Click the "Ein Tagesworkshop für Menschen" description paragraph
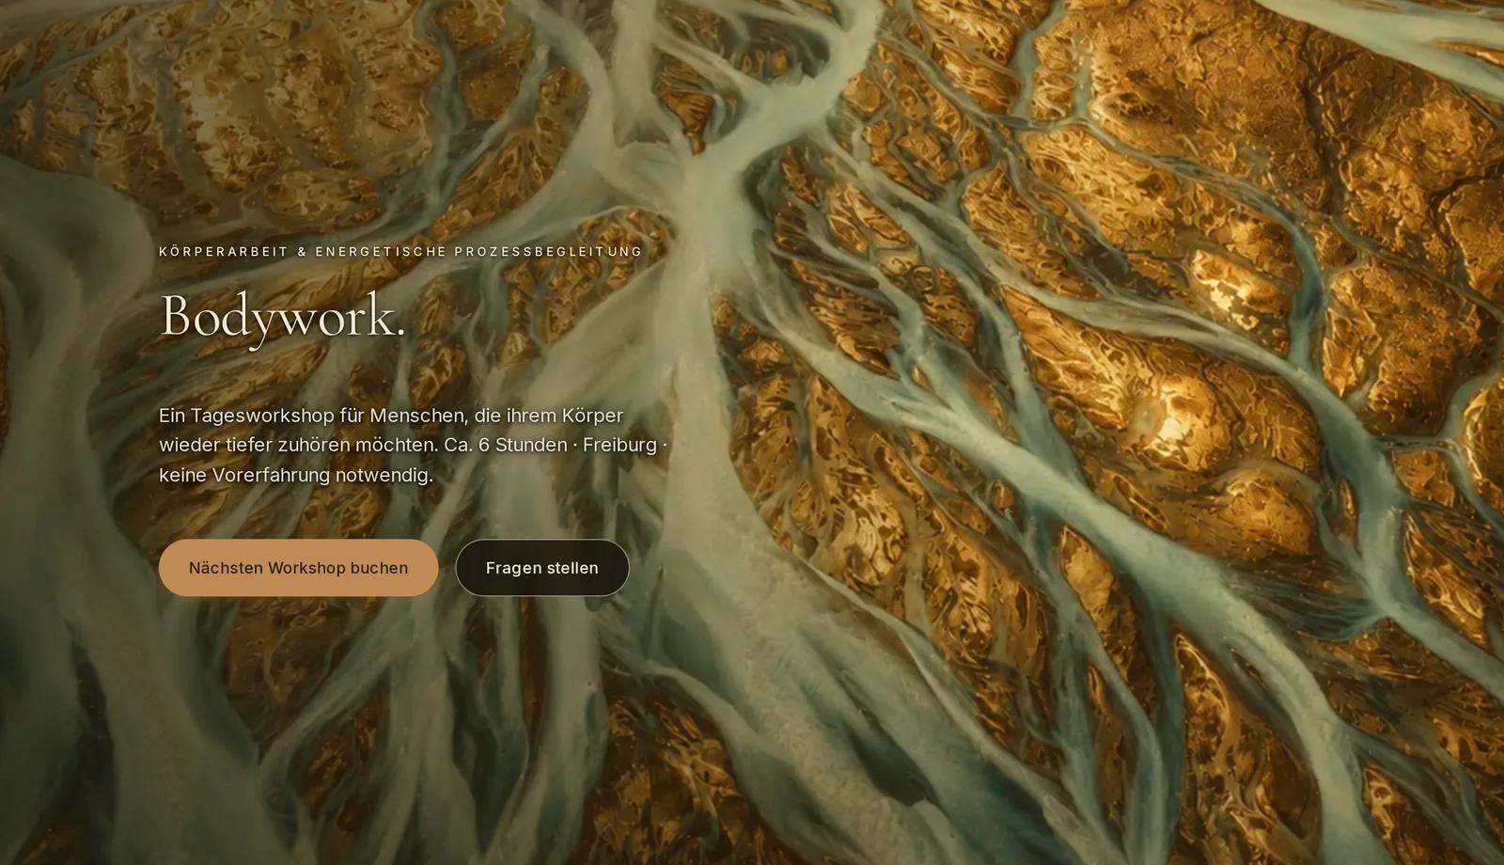1504x865 pixels. point(413,445)
